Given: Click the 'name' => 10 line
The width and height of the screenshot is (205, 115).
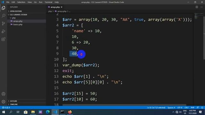Looking at the screenshot, I should tap(86, 31).
